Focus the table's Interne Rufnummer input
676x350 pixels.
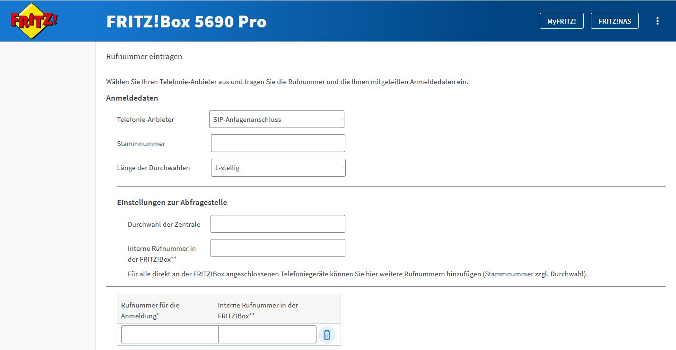click(x=267, y=334)
